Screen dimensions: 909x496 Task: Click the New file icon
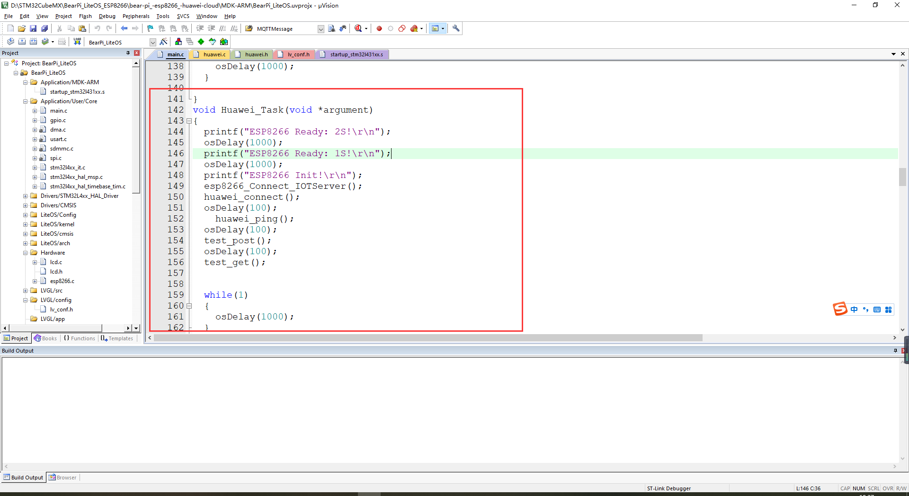[x=10, y=28]
